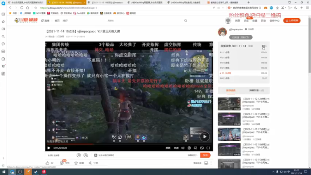This screenshot has width=311, height=175.
Task: Open the 2021-11-10 17点场 recommended video thumbnail
Action: 229,134
